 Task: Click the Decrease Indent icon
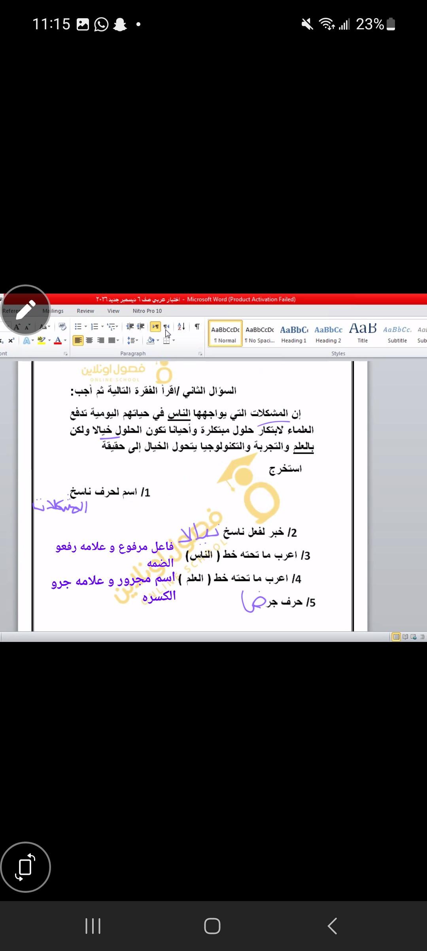[x=130, y=327]
